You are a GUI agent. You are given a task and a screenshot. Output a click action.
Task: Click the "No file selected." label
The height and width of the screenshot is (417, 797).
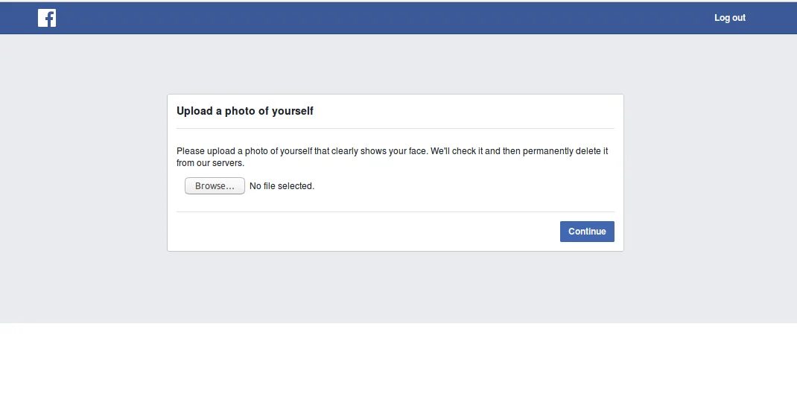click(x=282, y=186)
